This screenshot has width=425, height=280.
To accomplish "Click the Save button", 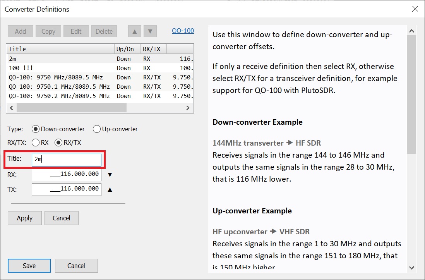I will pyautogui.click(x=29, y=266).
